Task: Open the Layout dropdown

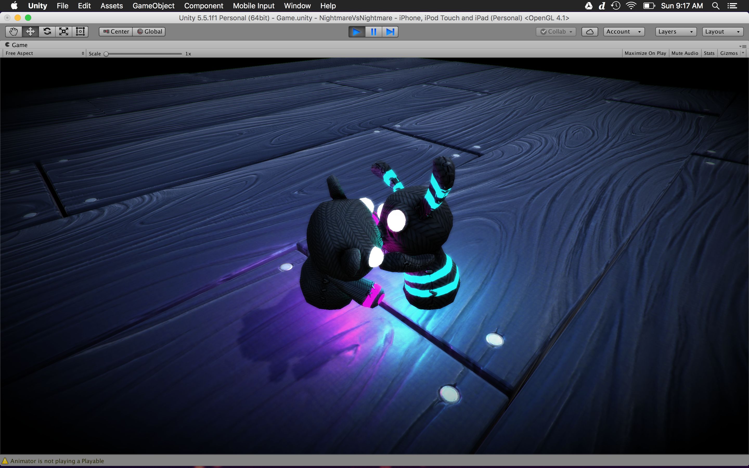Action: pyautogui.click(x=722, y=31)
